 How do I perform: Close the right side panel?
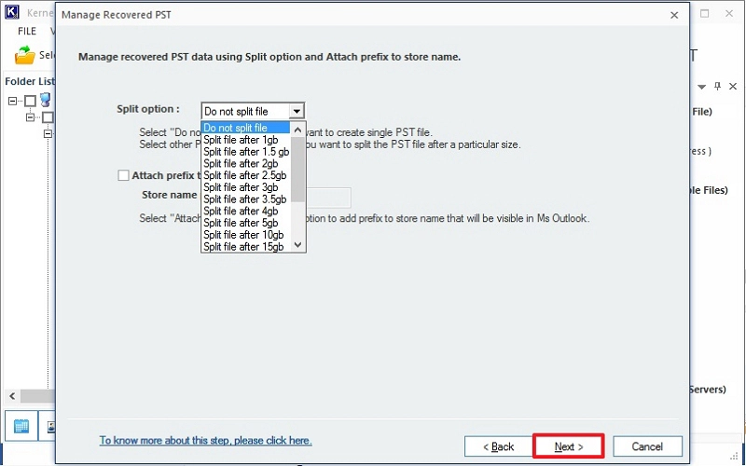click(x=732, y=86)
